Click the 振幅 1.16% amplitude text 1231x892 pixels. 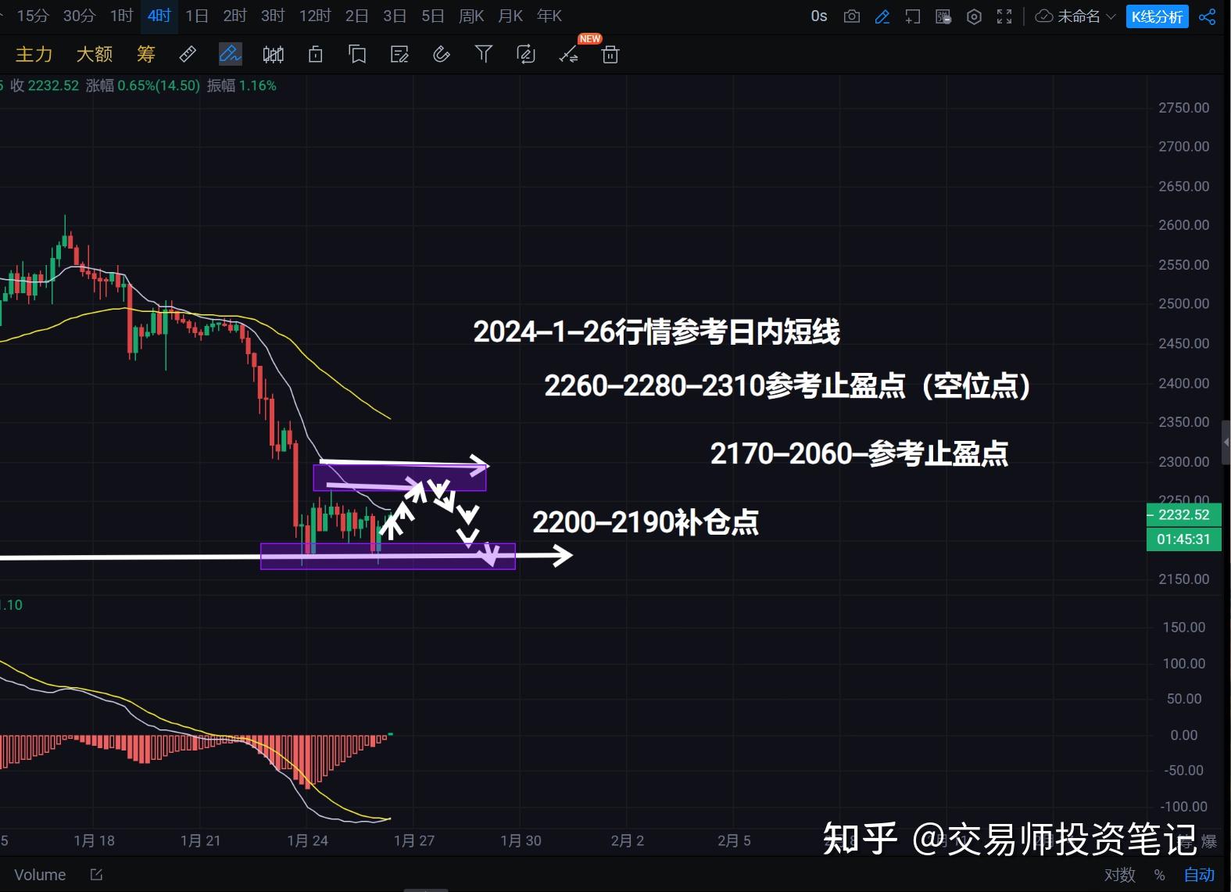click(242, 86)
